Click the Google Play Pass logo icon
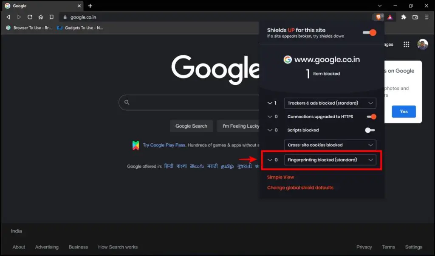Image resolution: width=435 pixels, height=256 pixels. pyautogui.click(x=136, y=145)
